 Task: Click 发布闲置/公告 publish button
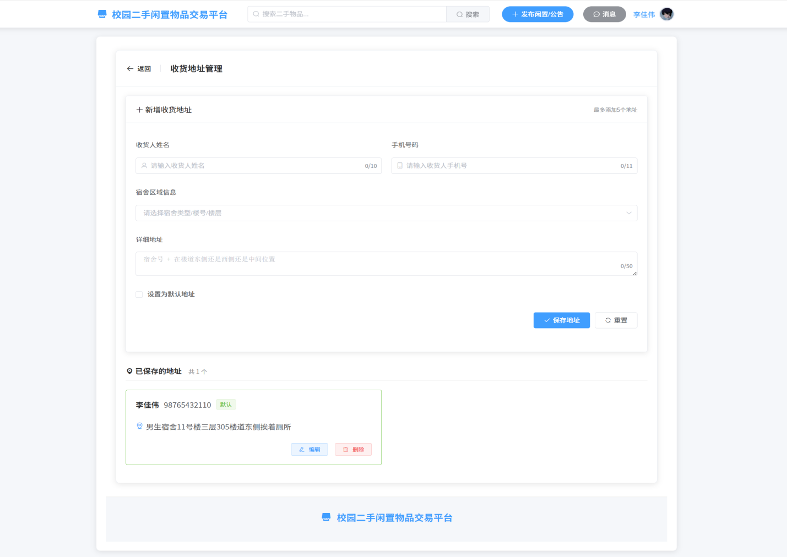point(538,14)
